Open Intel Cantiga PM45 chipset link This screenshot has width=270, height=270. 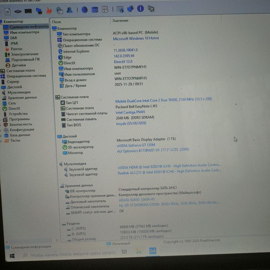click(130, 112)
